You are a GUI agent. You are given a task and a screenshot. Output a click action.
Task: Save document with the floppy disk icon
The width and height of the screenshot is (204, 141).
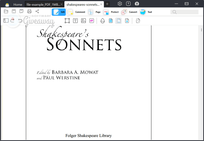click(x=14, y=11)
